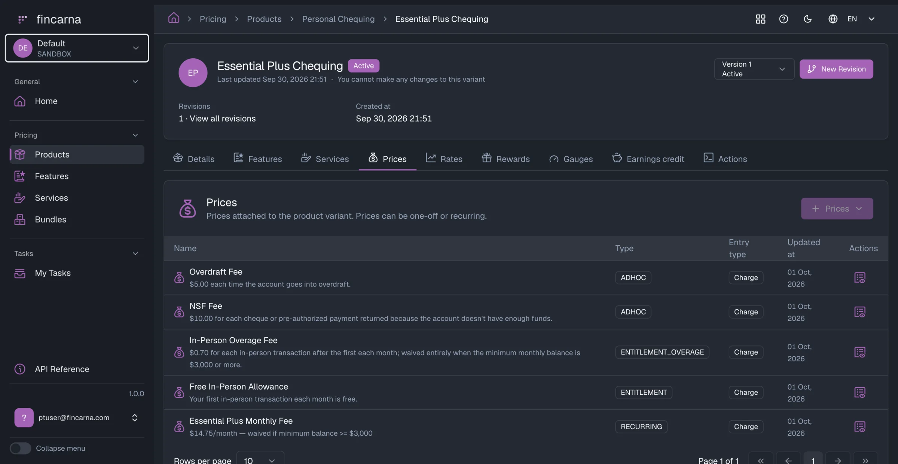Open the apps grid icon in top bar

click(760, 19)
